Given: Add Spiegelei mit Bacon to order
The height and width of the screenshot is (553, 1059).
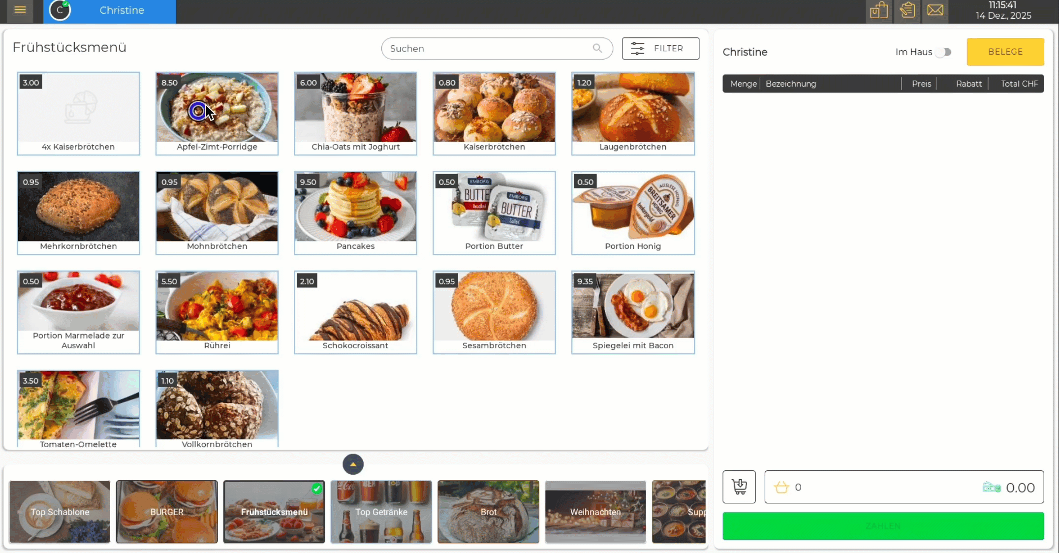Looking at the screenshot, I should [x=633, y=312].
